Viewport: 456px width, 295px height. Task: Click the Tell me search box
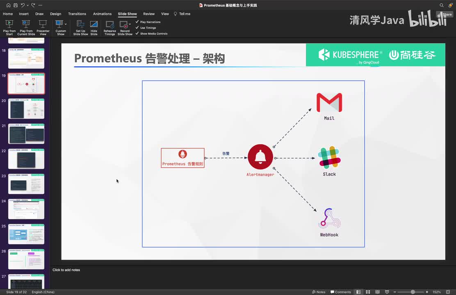182,14
